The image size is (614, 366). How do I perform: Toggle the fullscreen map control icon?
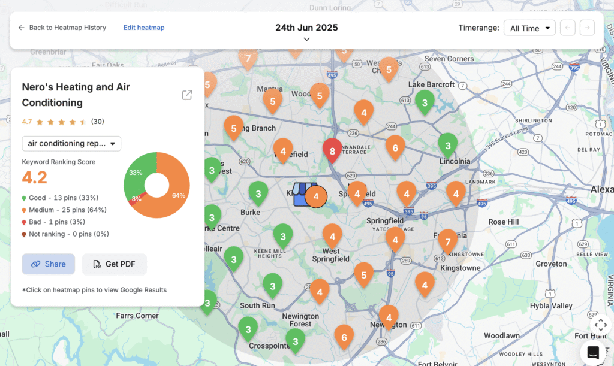[x=601, y=325]
